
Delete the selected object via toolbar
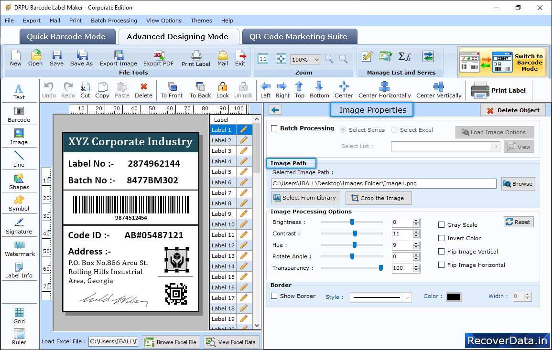(144, 90)
